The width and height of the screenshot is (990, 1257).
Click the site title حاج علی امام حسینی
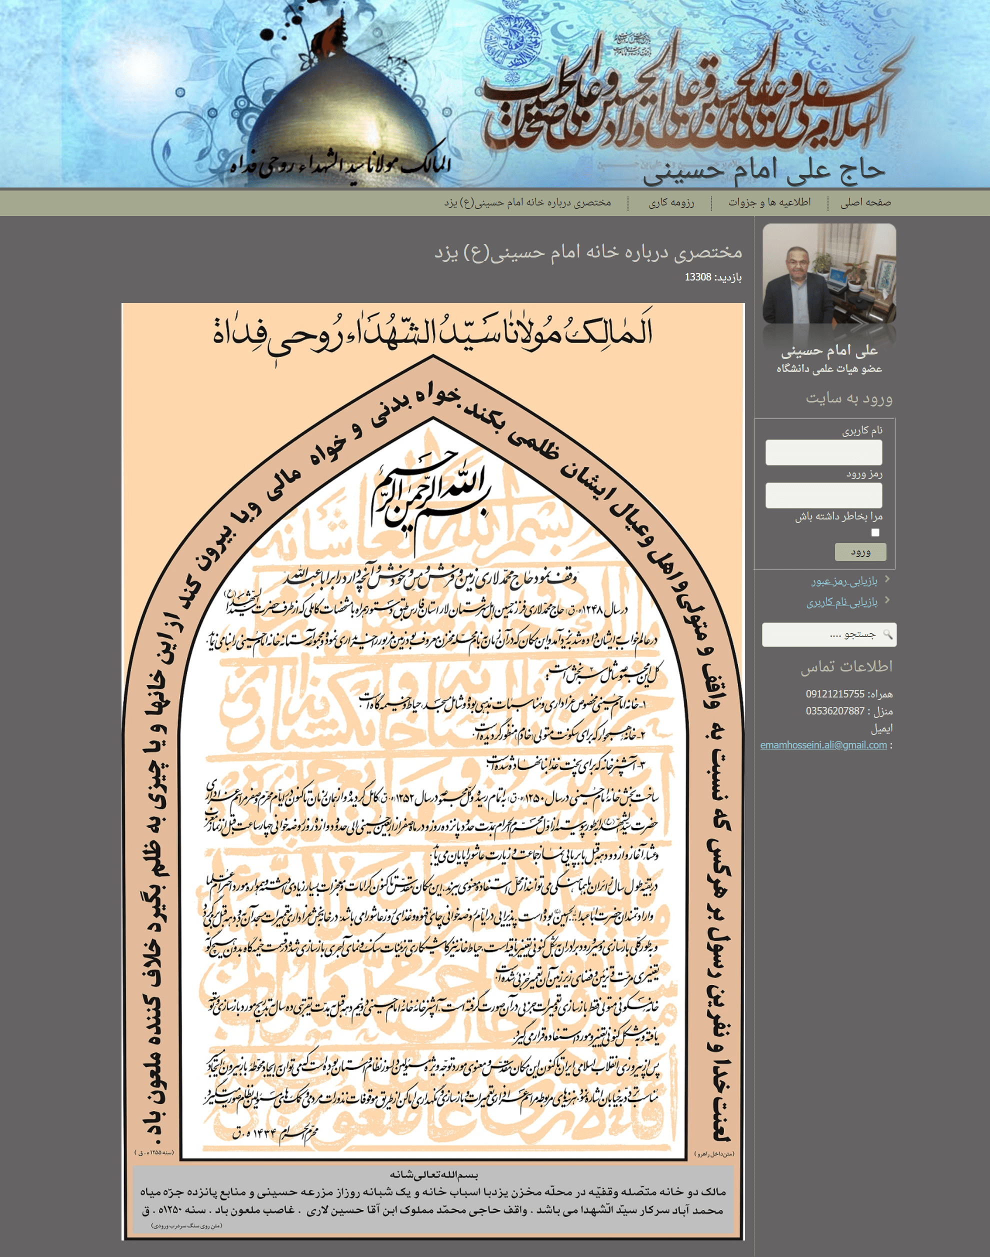pos(764,170)
